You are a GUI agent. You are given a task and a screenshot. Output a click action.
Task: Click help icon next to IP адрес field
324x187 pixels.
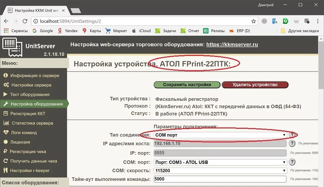(292, 143)
